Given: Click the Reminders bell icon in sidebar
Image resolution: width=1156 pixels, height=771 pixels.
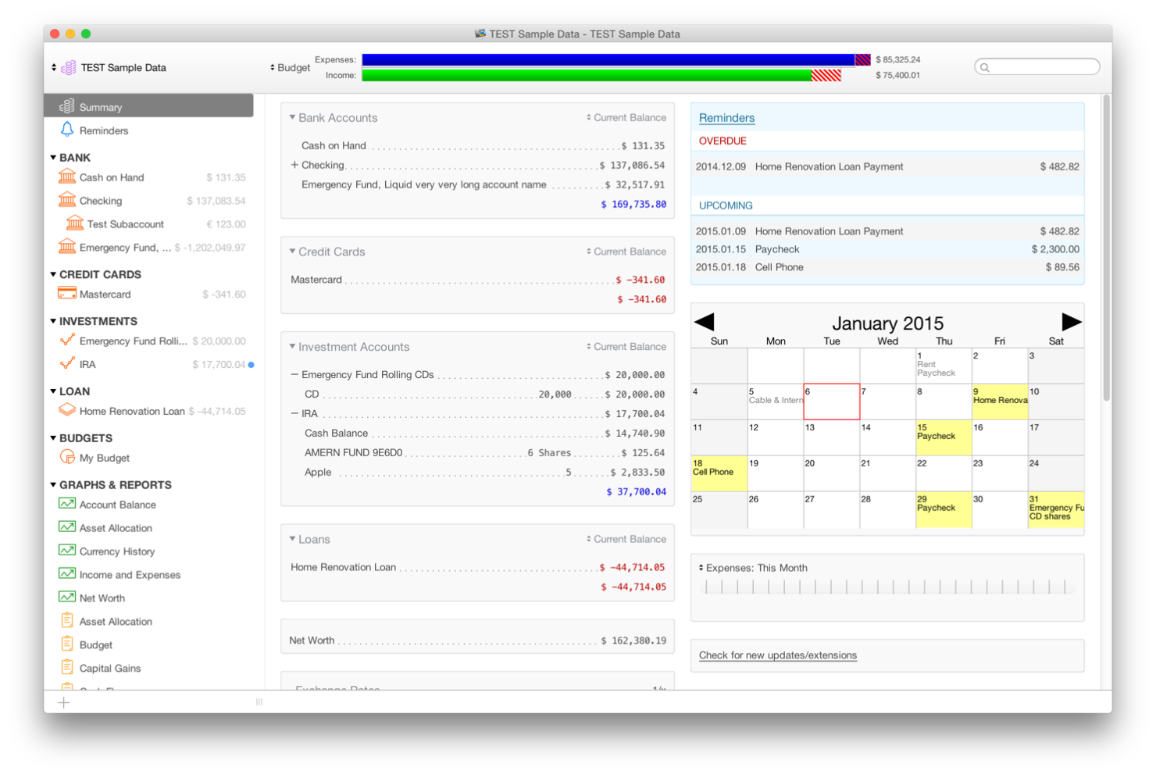Looking at the screenshot, I should point(67,130).
